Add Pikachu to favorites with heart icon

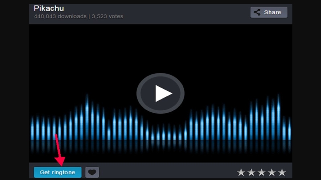pos(92,172)
